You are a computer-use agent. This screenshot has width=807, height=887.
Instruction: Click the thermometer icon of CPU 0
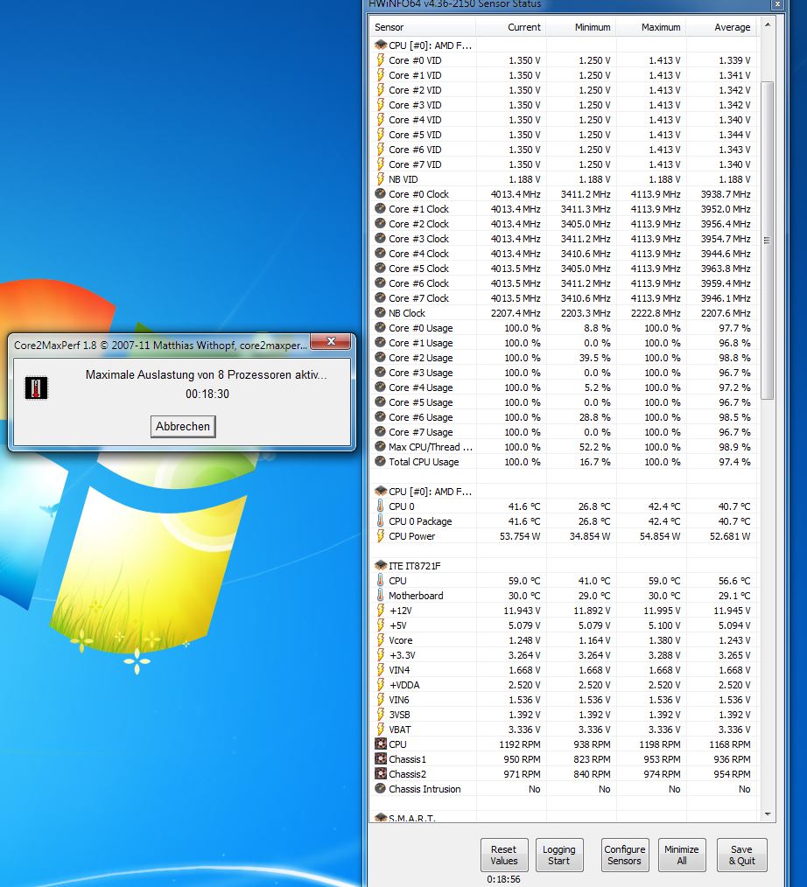[x=380, y=506]
